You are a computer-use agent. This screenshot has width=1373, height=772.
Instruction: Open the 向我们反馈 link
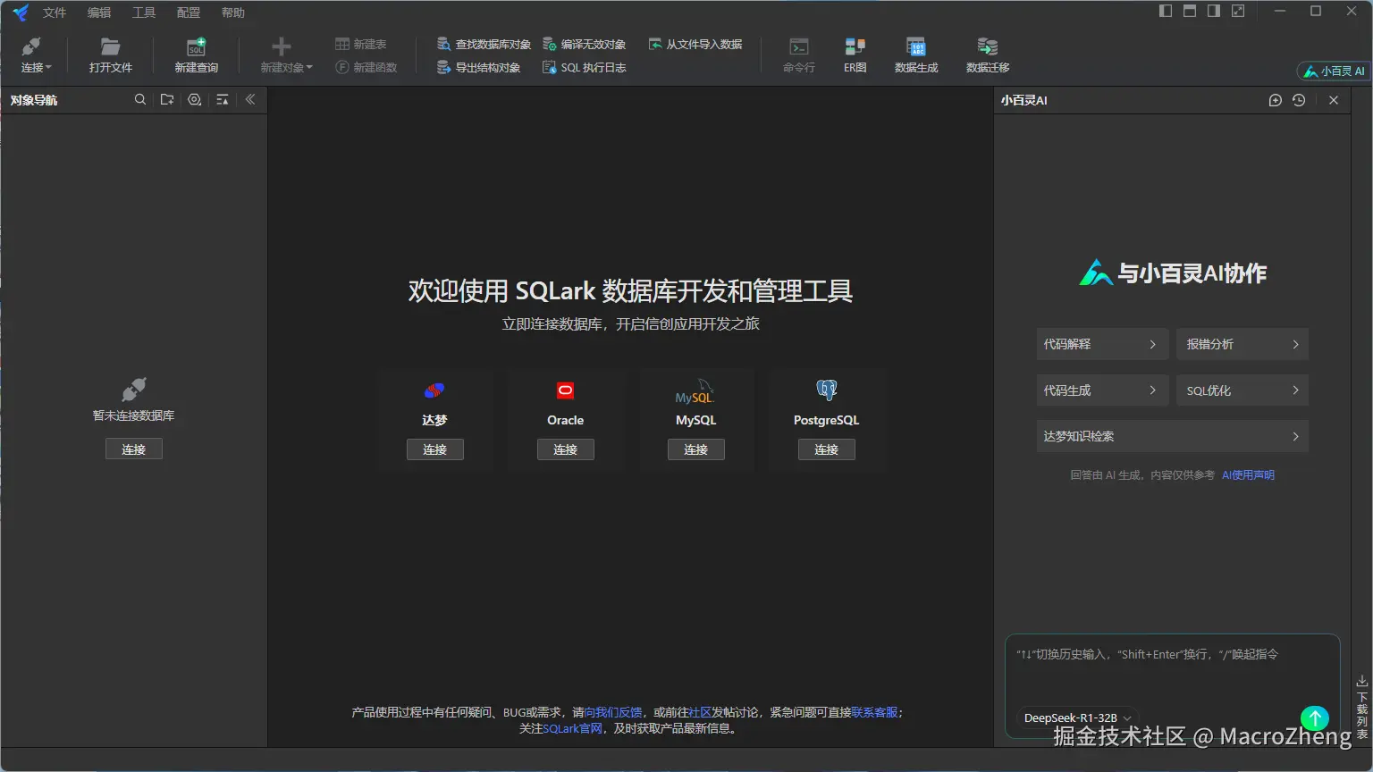613,712
